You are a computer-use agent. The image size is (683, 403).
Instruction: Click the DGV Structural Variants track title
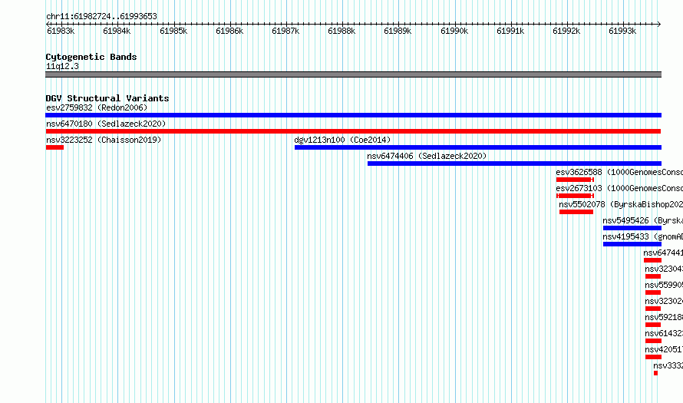107,98
